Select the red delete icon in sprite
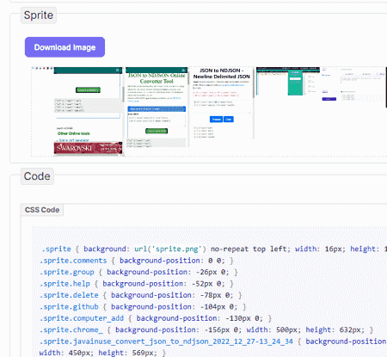The width and height of the screenshot is (387, 357). point(44,68)
